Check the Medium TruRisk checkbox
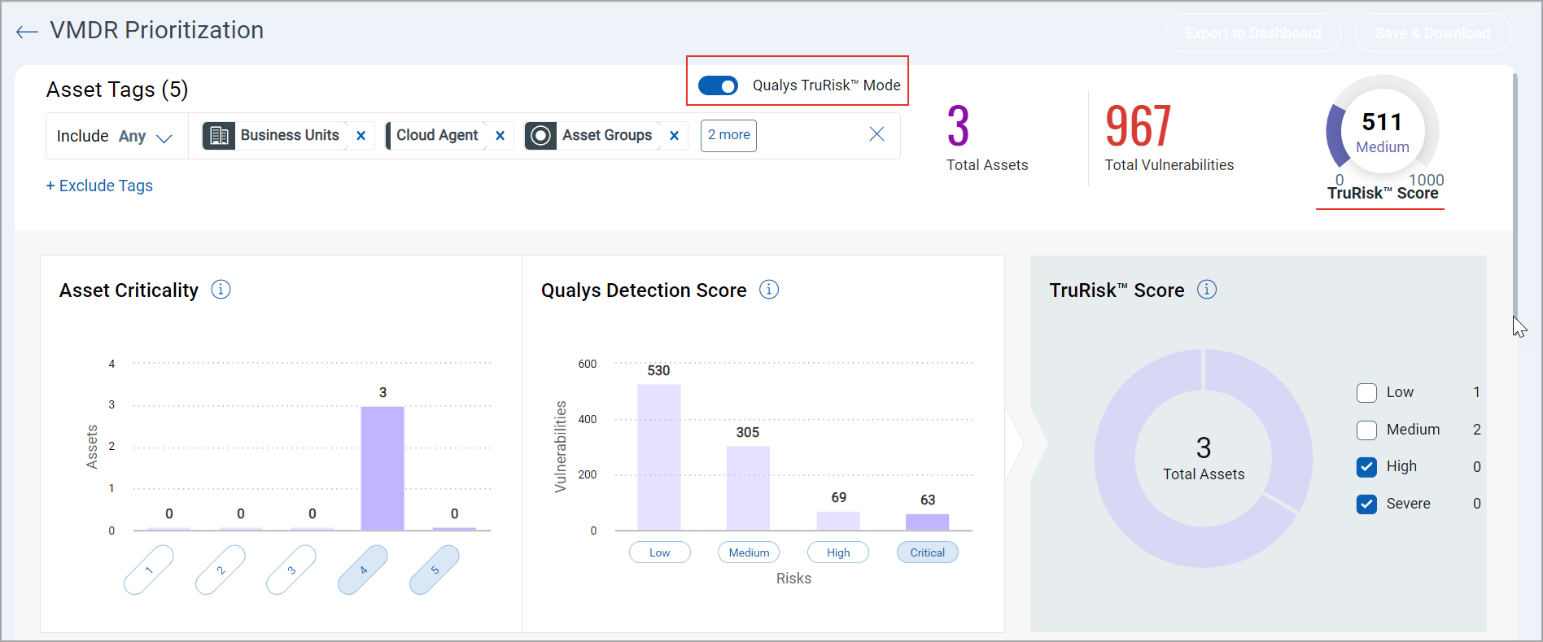The width and height of the screenshot is (1543, 642). pyautogui.click(x=1366, y=430)
